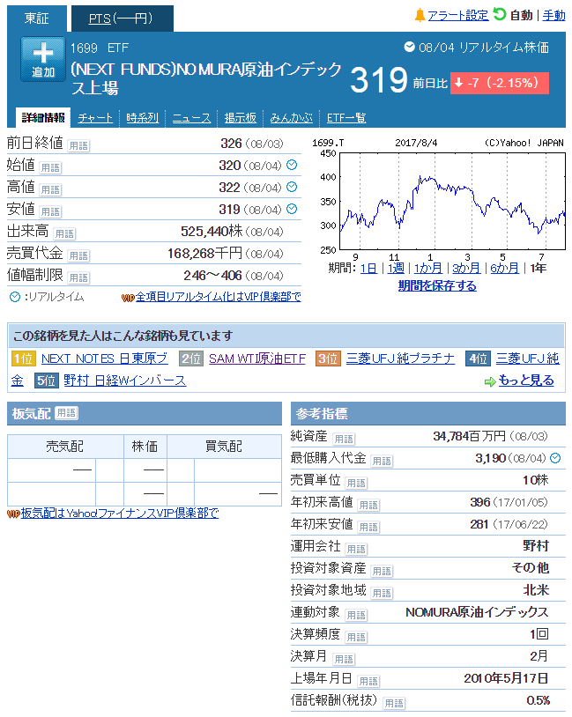Open NEXT NOTES 日東原ブ ranked first
This screenshot has width=572, height=717.
click(x=104, y=358)
